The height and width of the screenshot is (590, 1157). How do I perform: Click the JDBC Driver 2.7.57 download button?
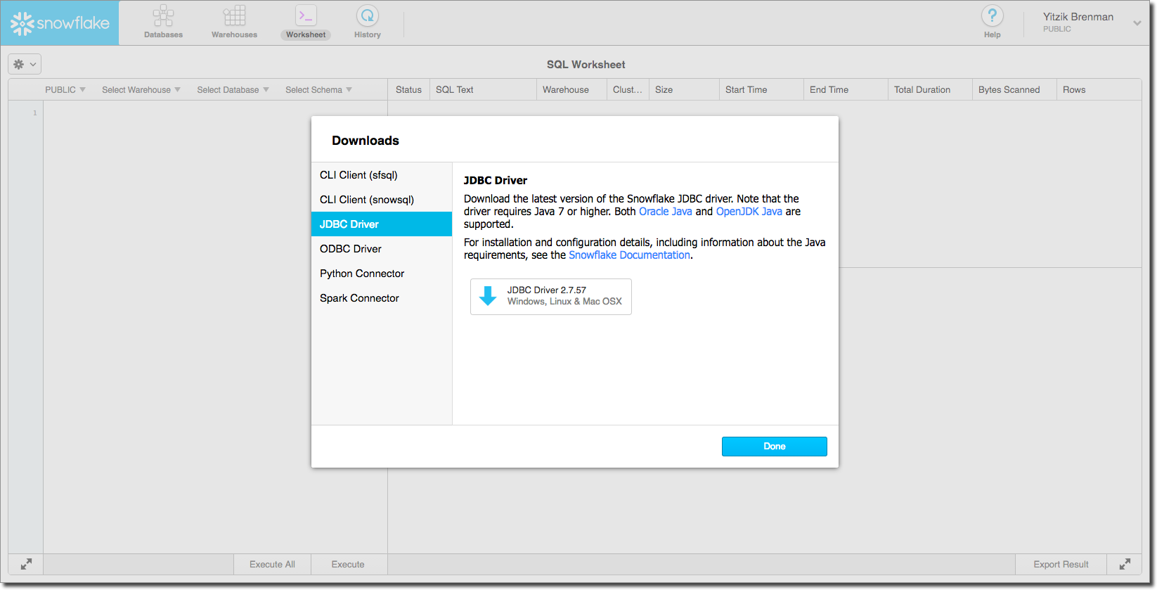(x=550, y=296)
